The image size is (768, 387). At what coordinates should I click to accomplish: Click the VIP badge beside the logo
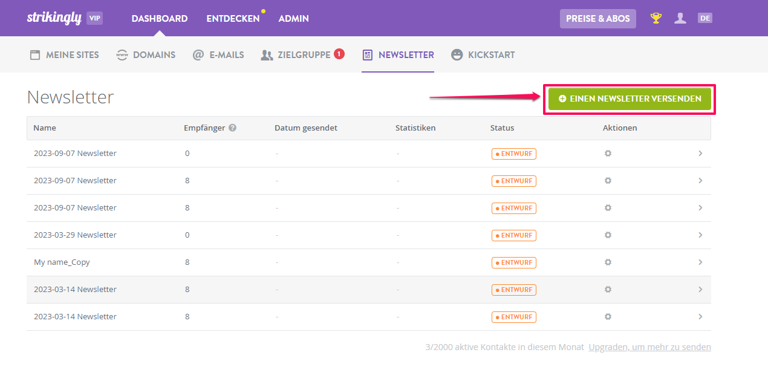[95, 18]
